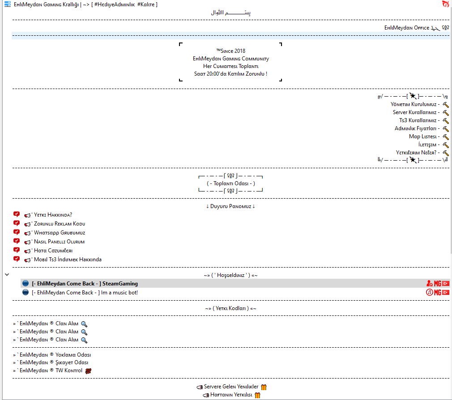Click the hammer icon next to Yönetim Kurulumuz
The image size is (452, 400).
click(x=446, y=105)
